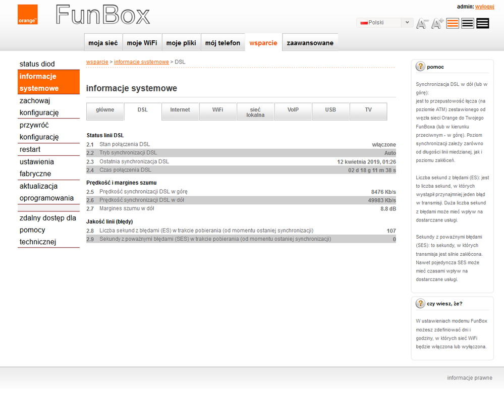This screenshot has height=393, width=504.
Task: Click the pomoc question mark icon
Action: [x=420, y=67]
